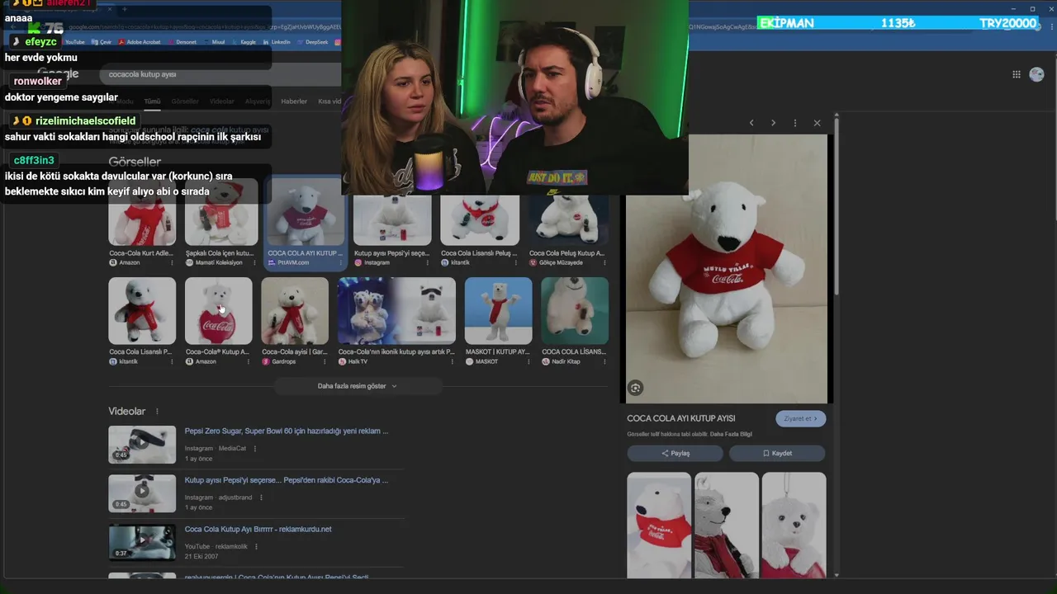Play the Pepsi Zero Sugar Super Bowl video
1057x594 pixels.
coord(142,445)
